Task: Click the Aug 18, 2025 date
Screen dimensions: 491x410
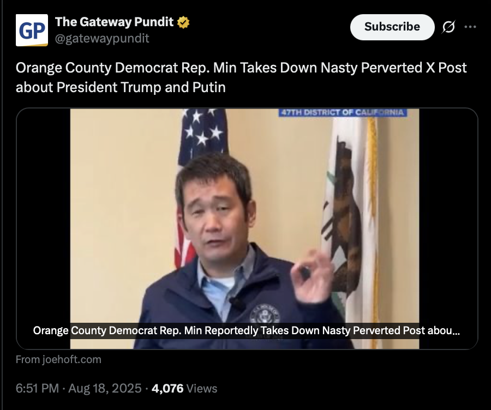Action: click(105, 388)
